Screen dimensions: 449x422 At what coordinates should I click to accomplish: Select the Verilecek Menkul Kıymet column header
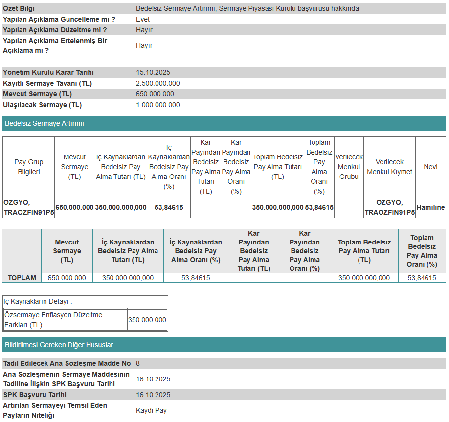[x=389, y=167]
